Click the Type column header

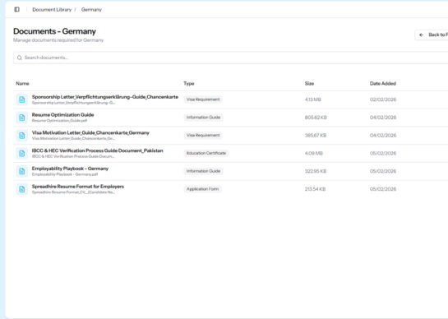(189, 84)
